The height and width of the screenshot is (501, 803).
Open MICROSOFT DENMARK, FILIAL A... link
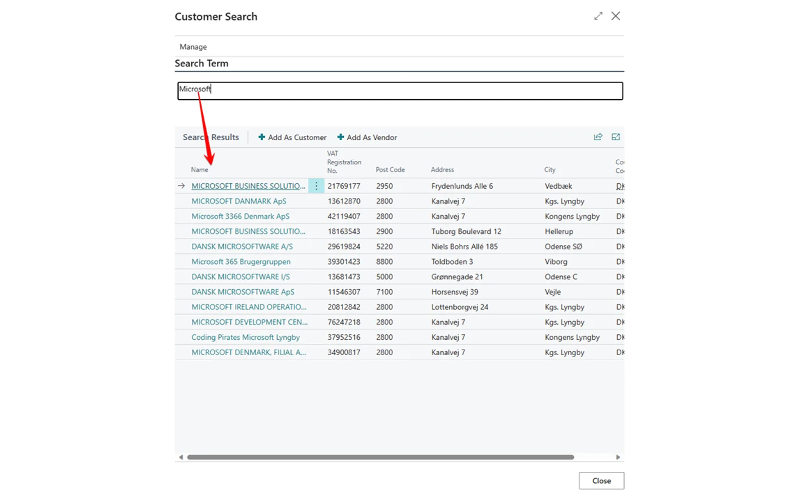point(248,352)
